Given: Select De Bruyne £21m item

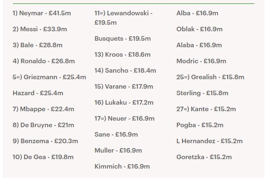Looking at the screenshot, I should pyautogui.click(x=43, y=125).
